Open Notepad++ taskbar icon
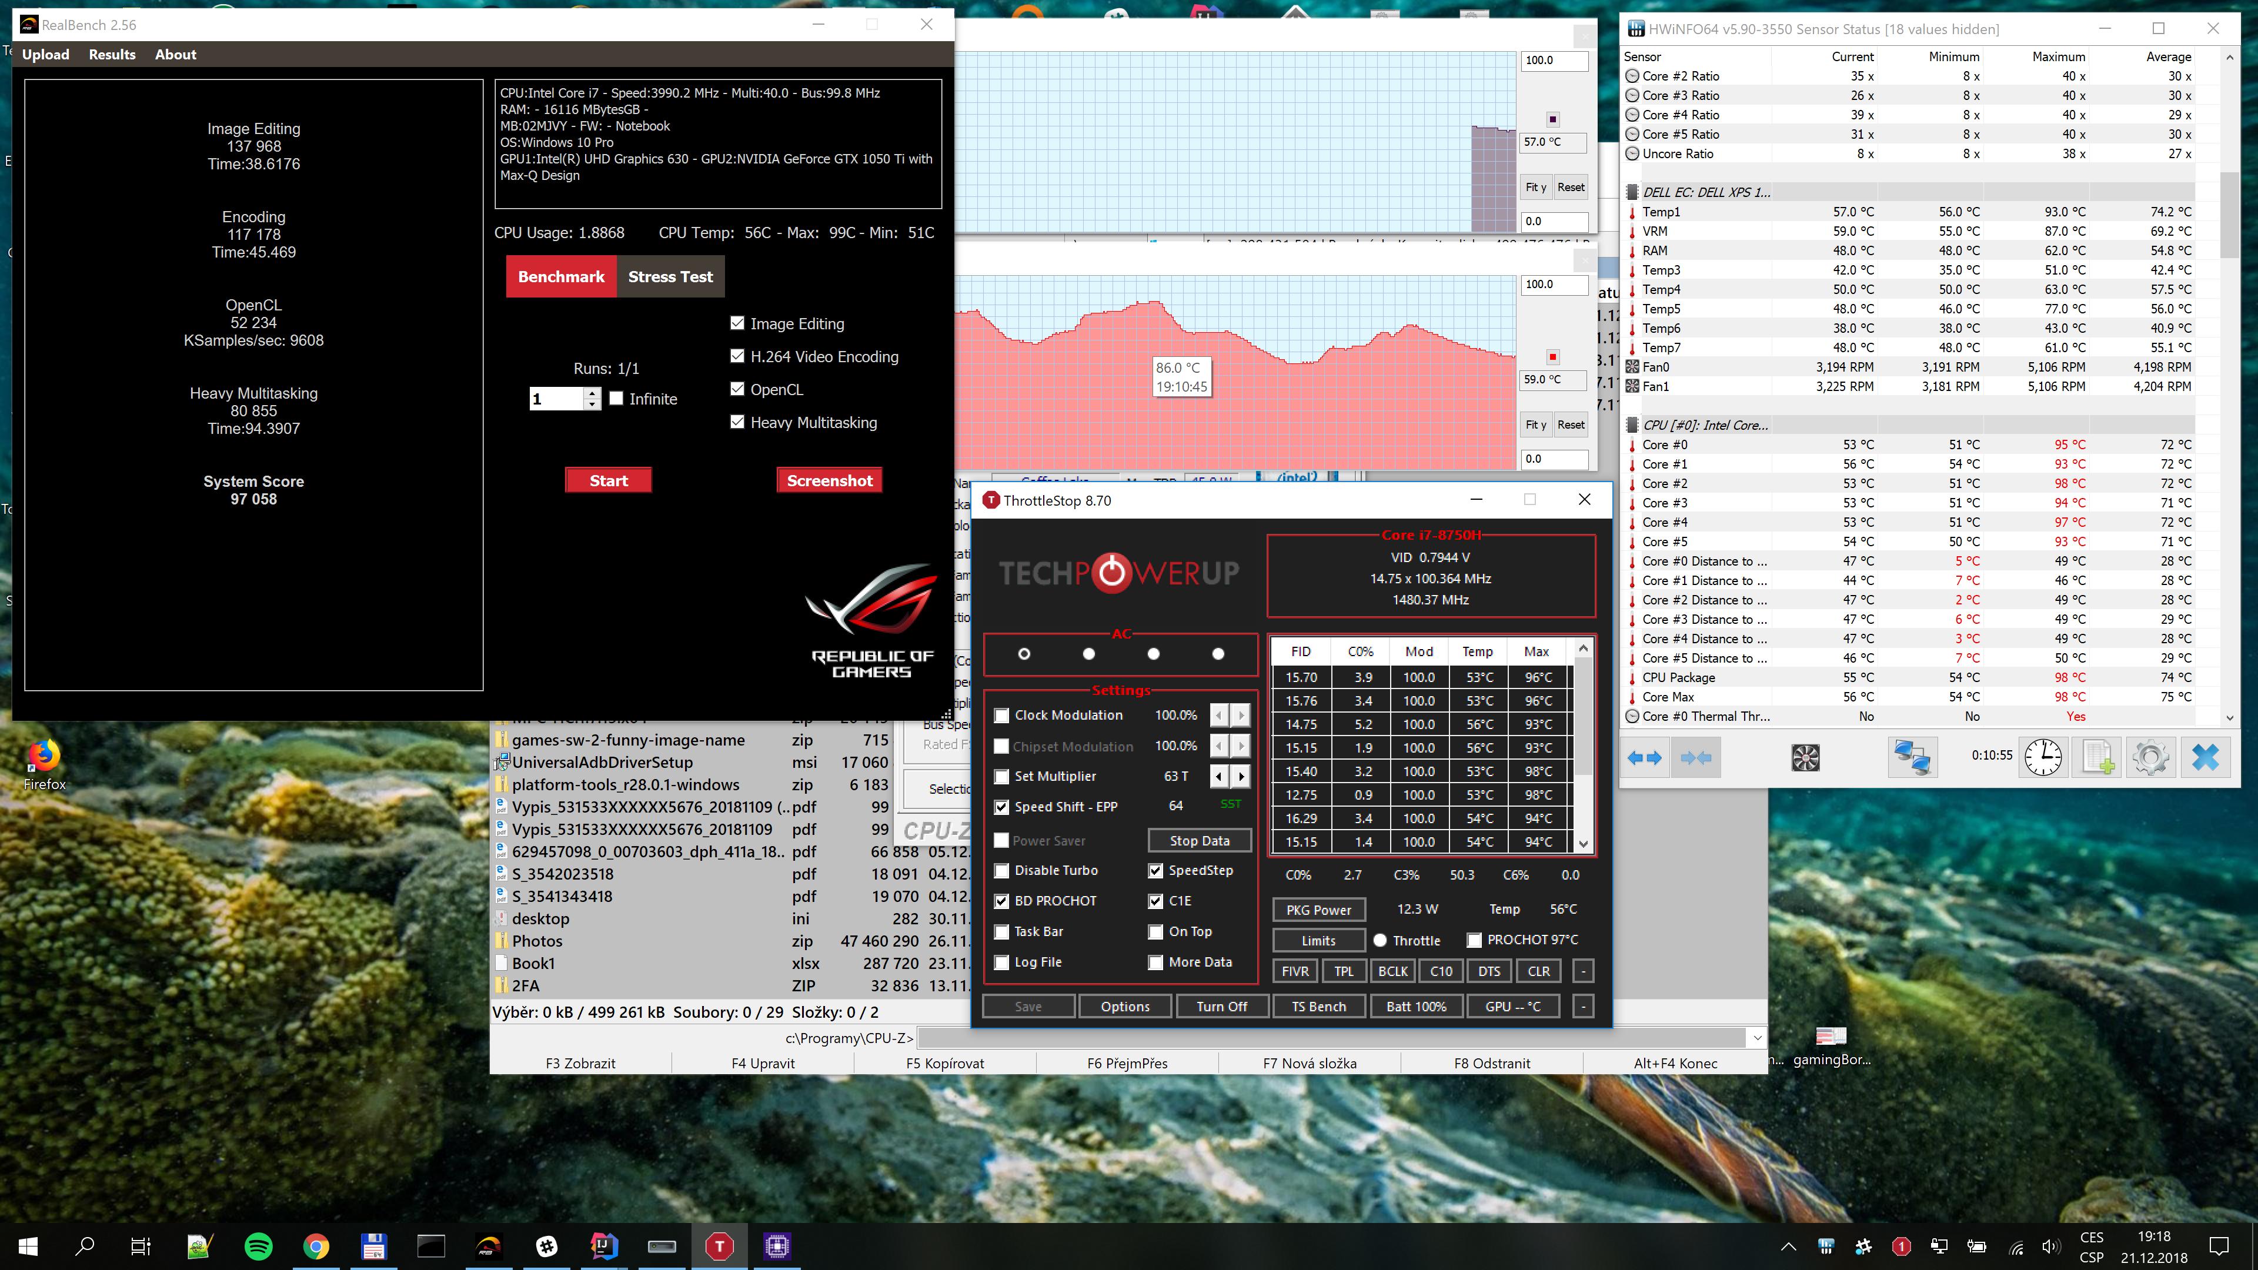2258x1270 pixels. (200, 1245)
